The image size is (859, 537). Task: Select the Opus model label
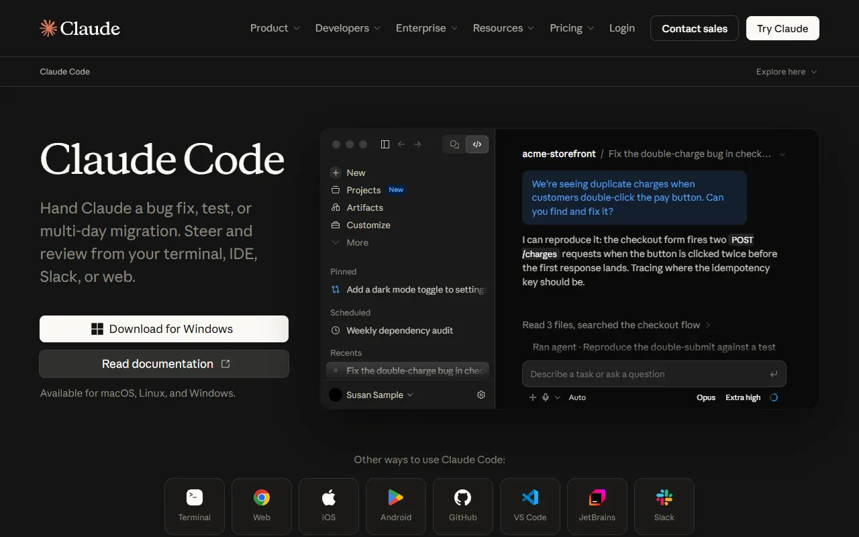(706, 397)
